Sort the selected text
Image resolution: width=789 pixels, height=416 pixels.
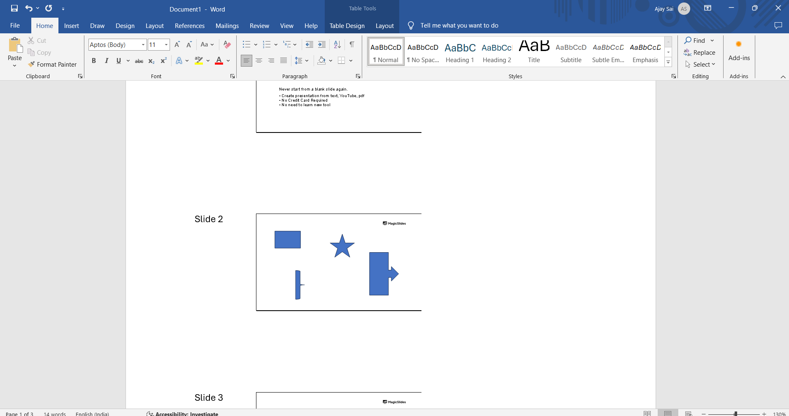pyautogui.click(x=337, y=44)
